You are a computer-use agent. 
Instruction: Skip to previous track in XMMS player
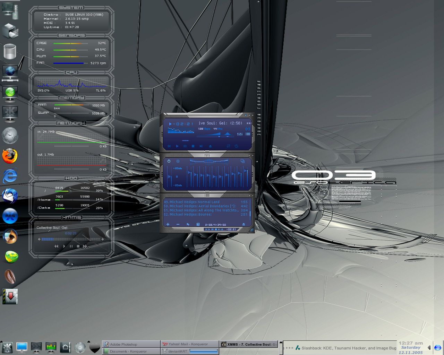pyautogui.click(x=169, y=146)
